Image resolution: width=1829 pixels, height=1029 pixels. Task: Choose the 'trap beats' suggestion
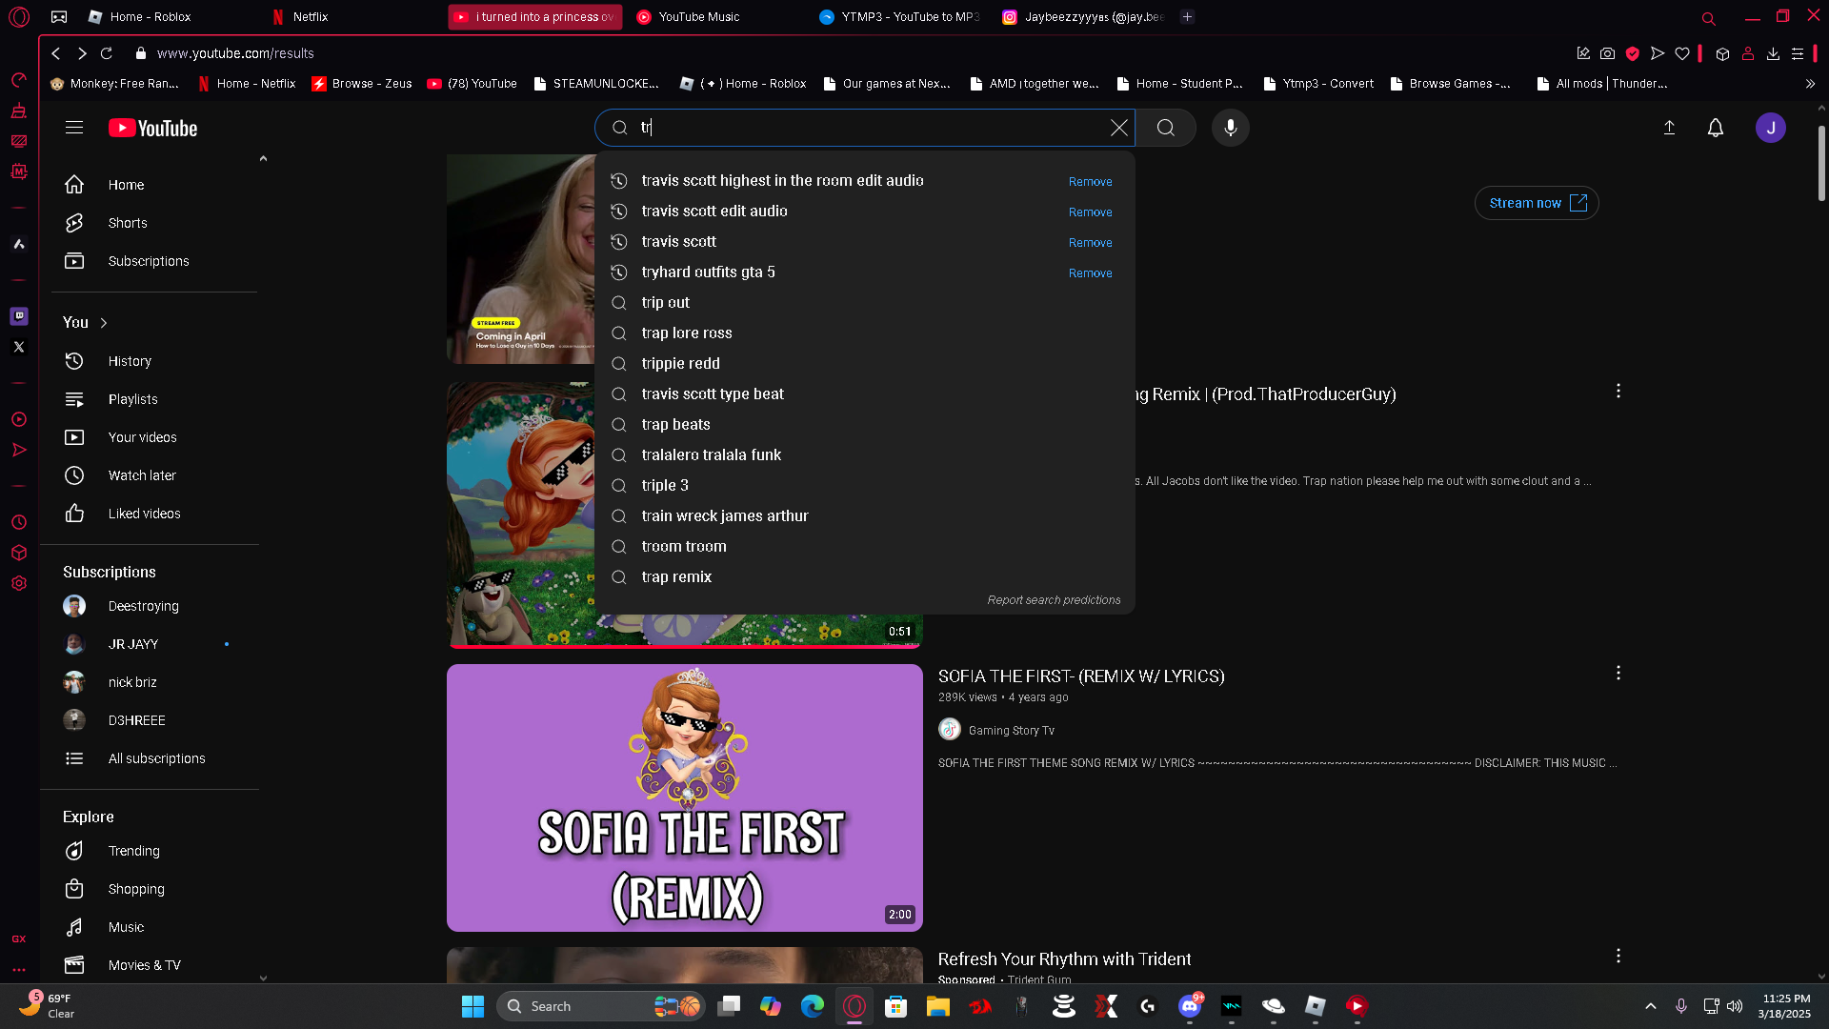coord(864,424)
